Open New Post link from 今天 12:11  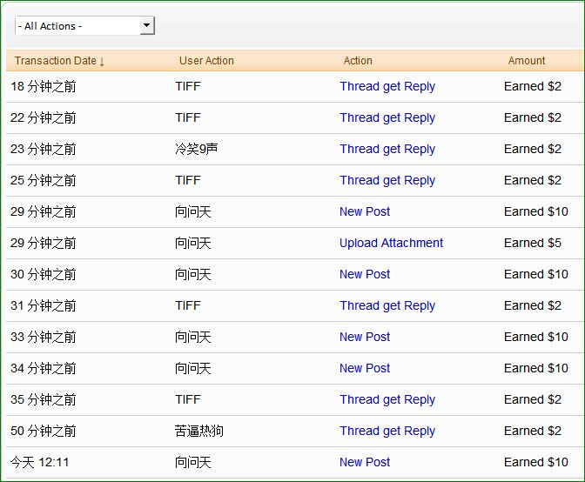(365, 462)
